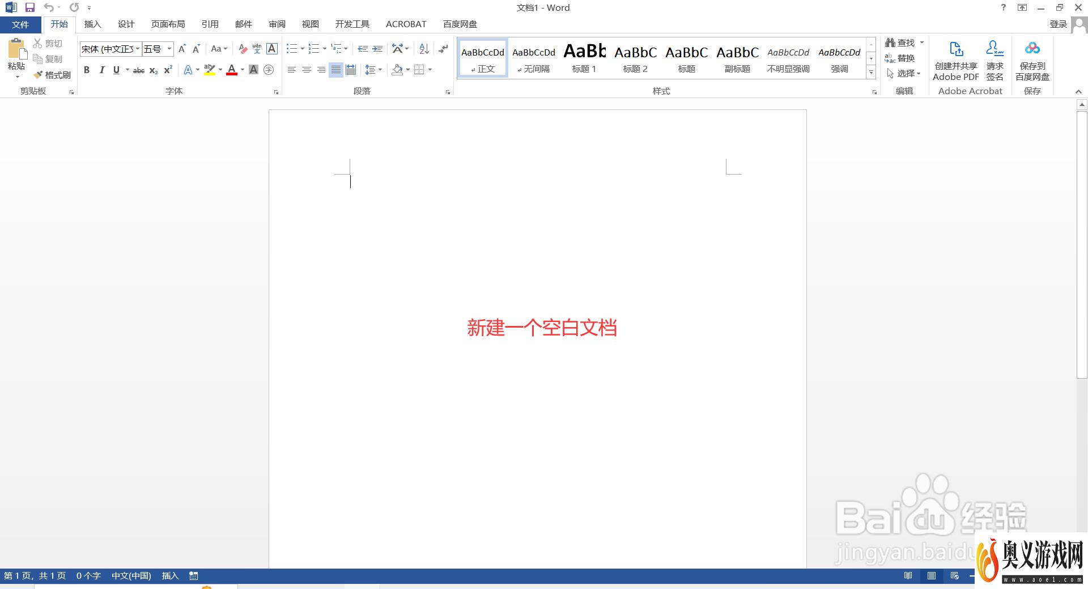Center align the text

[x=307, y=70]
